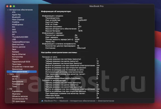Select Fibre Channel item
The image size is (161, 109).
(18, 20)
